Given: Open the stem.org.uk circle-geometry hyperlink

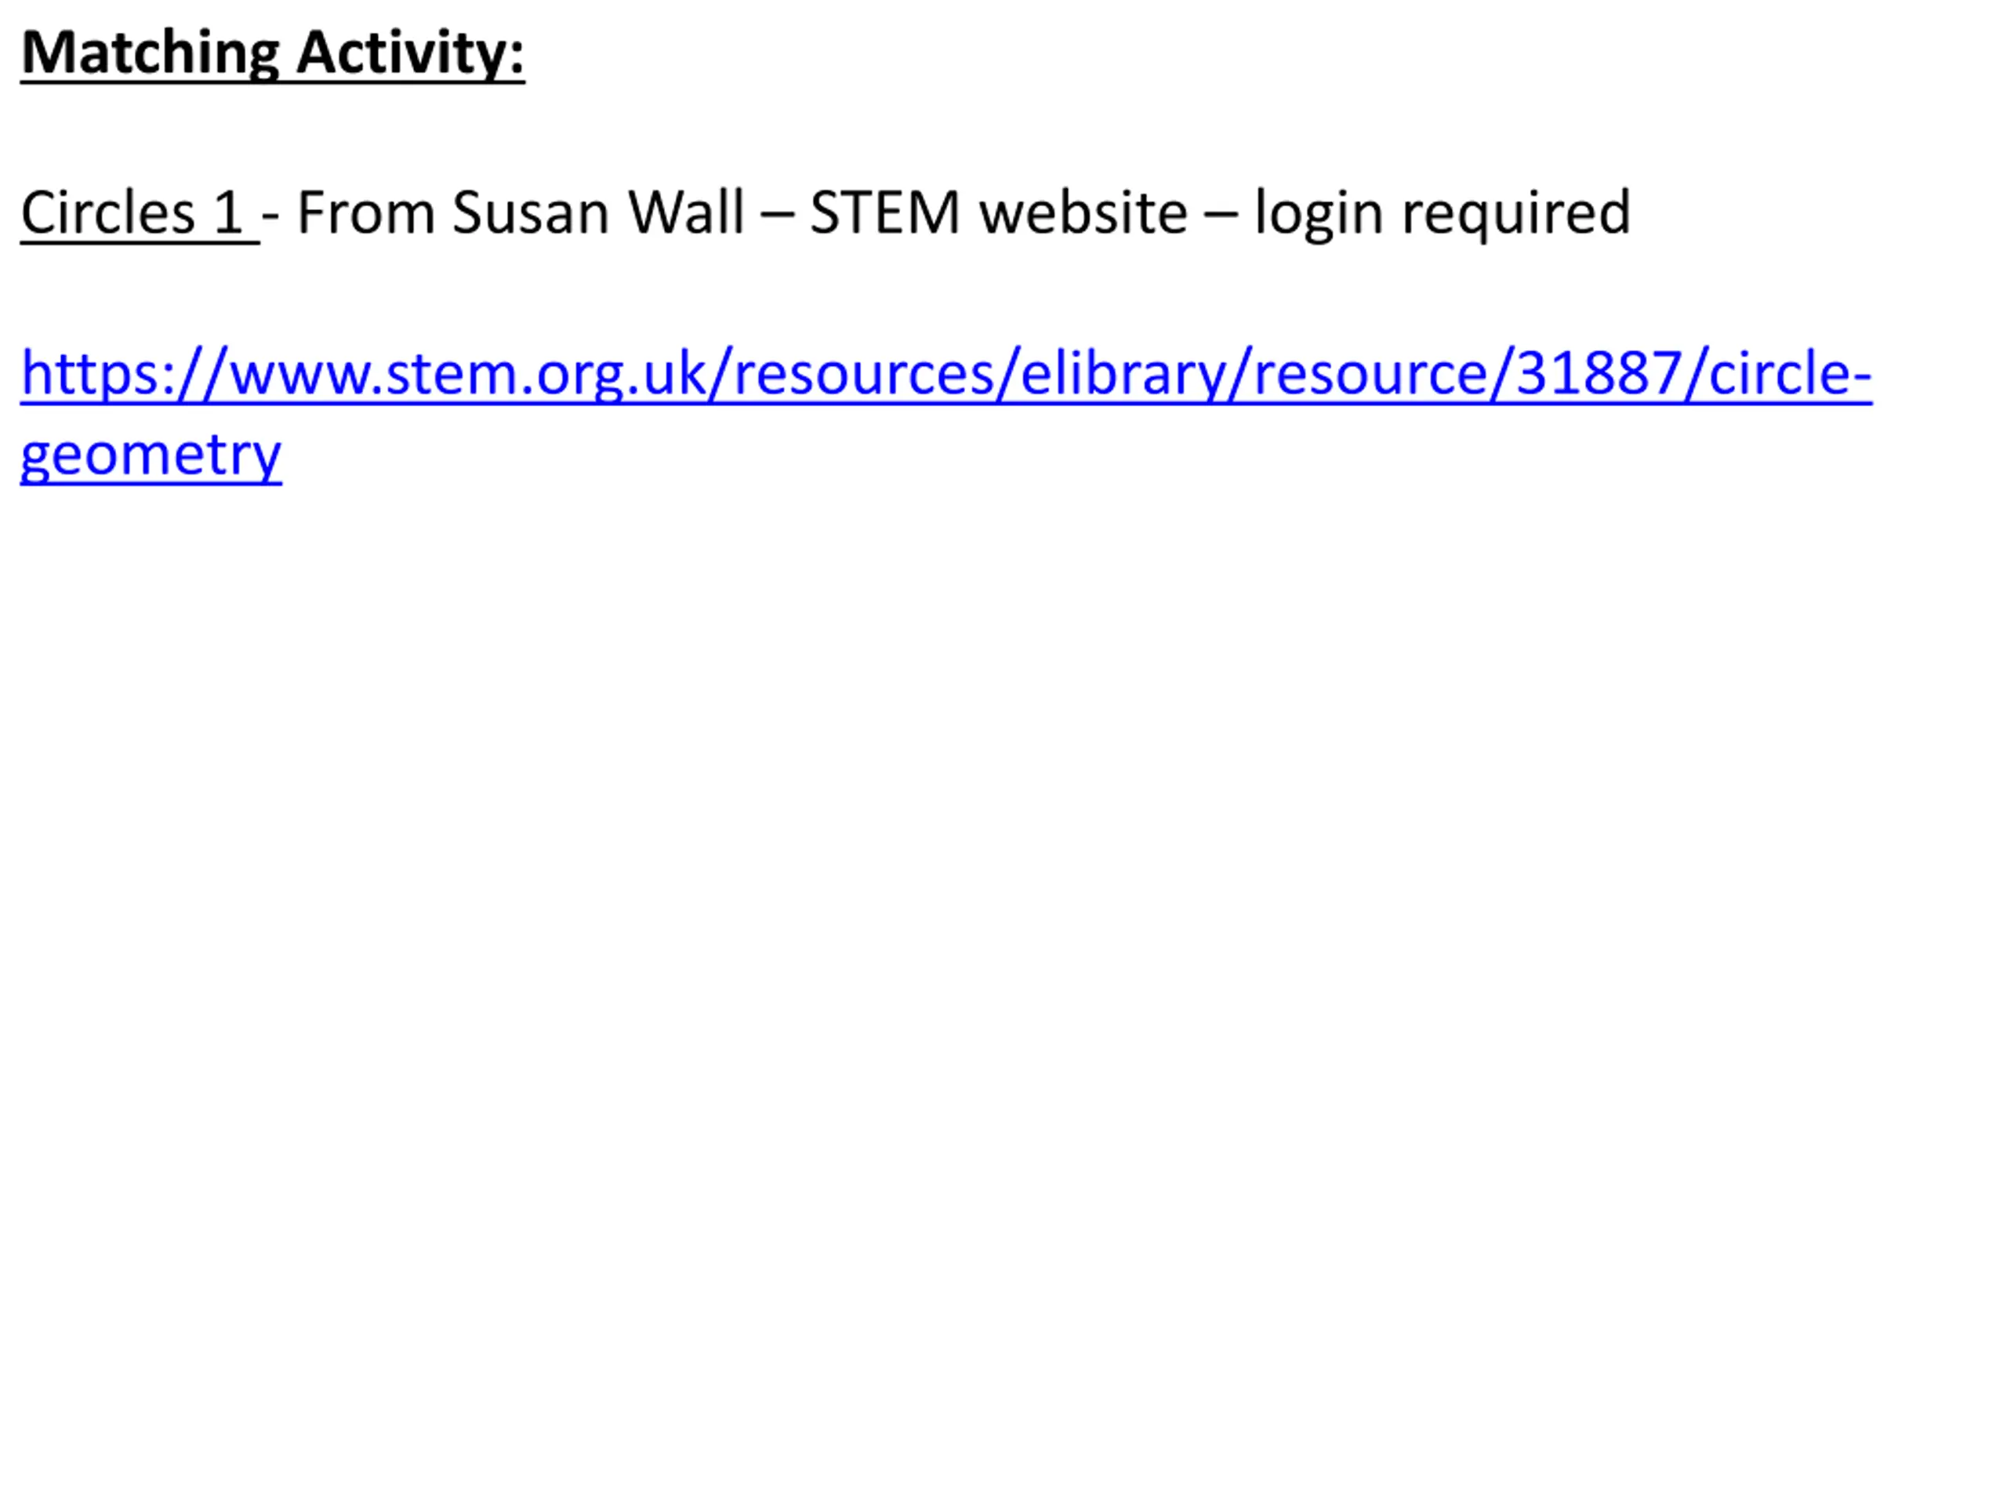Looking at the screenshot, I should 946,374.
